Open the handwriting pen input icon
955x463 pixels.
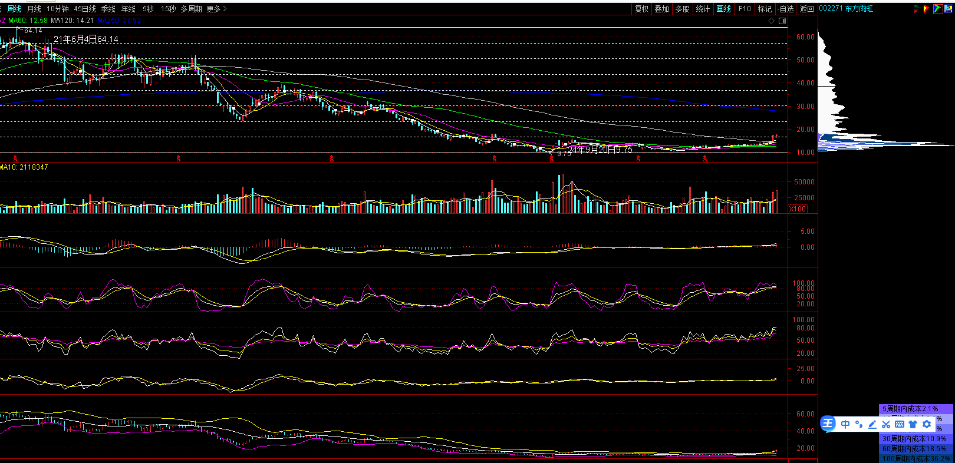click(872, 424)
